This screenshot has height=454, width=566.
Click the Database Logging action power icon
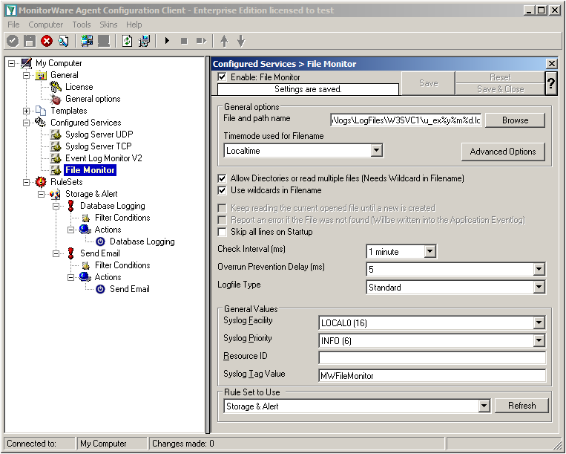click(x=100, y=241)
